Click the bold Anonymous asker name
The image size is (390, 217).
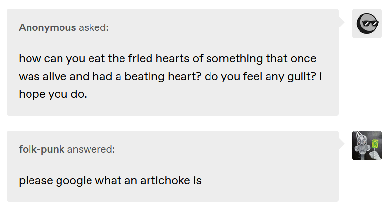pyautogui.click(x=47, y=27)
